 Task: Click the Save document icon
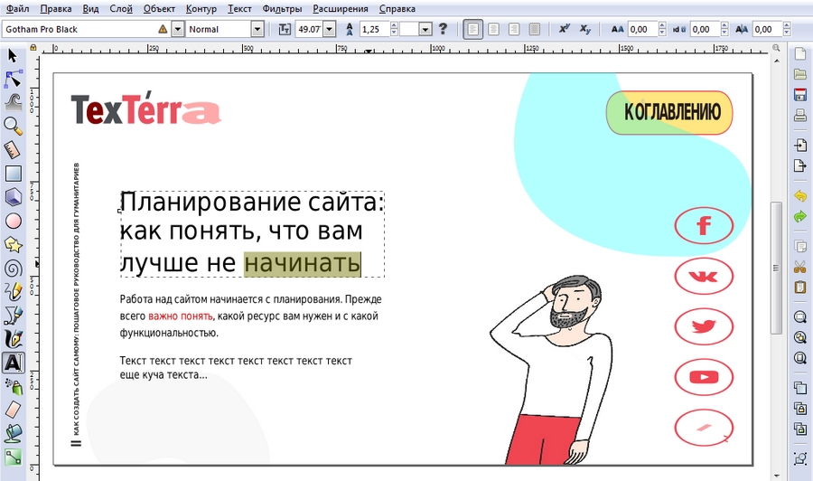(799, 96)
